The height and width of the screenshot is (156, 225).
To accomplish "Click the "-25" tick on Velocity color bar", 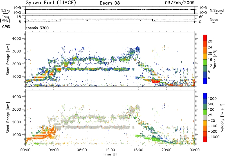I will click(x=211, y=120).
